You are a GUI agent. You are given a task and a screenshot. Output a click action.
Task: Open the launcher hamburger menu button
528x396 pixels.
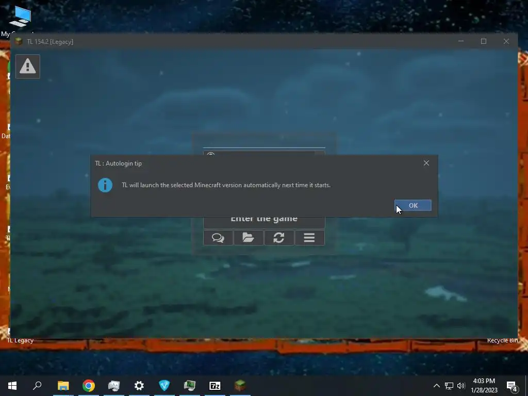click(309, 238)
